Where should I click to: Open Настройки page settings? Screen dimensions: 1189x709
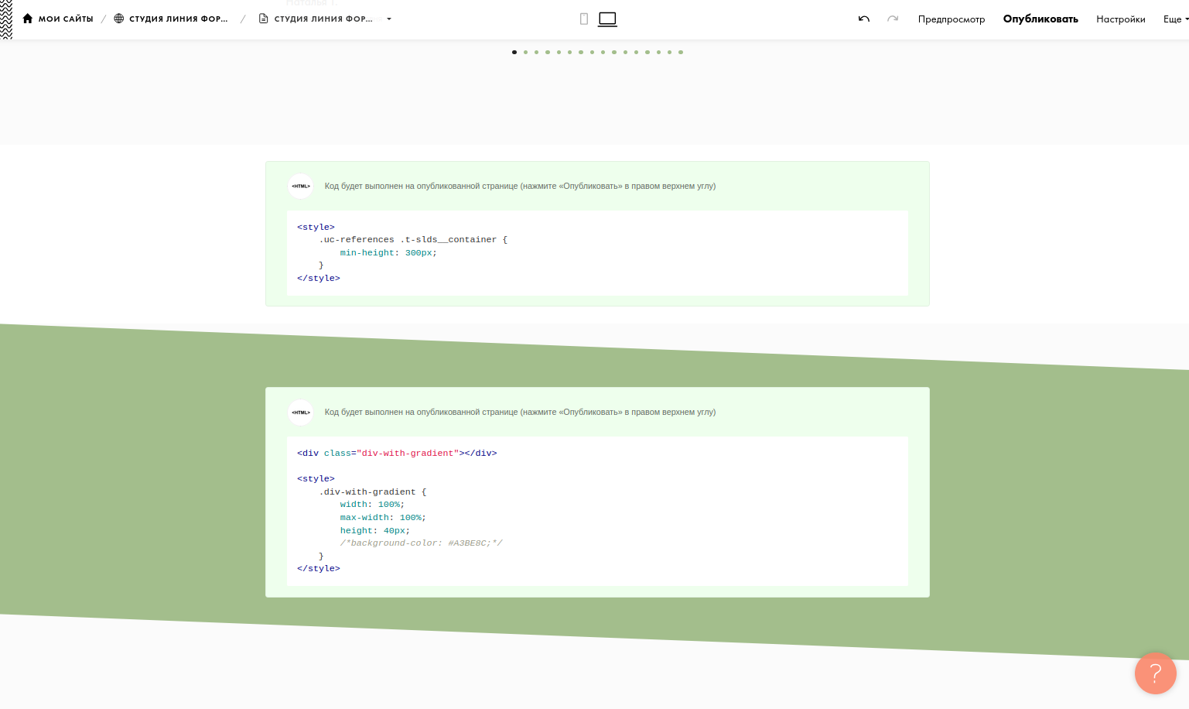coord(1121,19)
